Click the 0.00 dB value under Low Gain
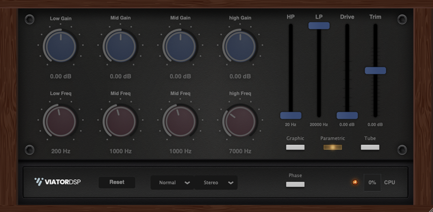Viewport: 433px width, 212px height. [61, 76]
